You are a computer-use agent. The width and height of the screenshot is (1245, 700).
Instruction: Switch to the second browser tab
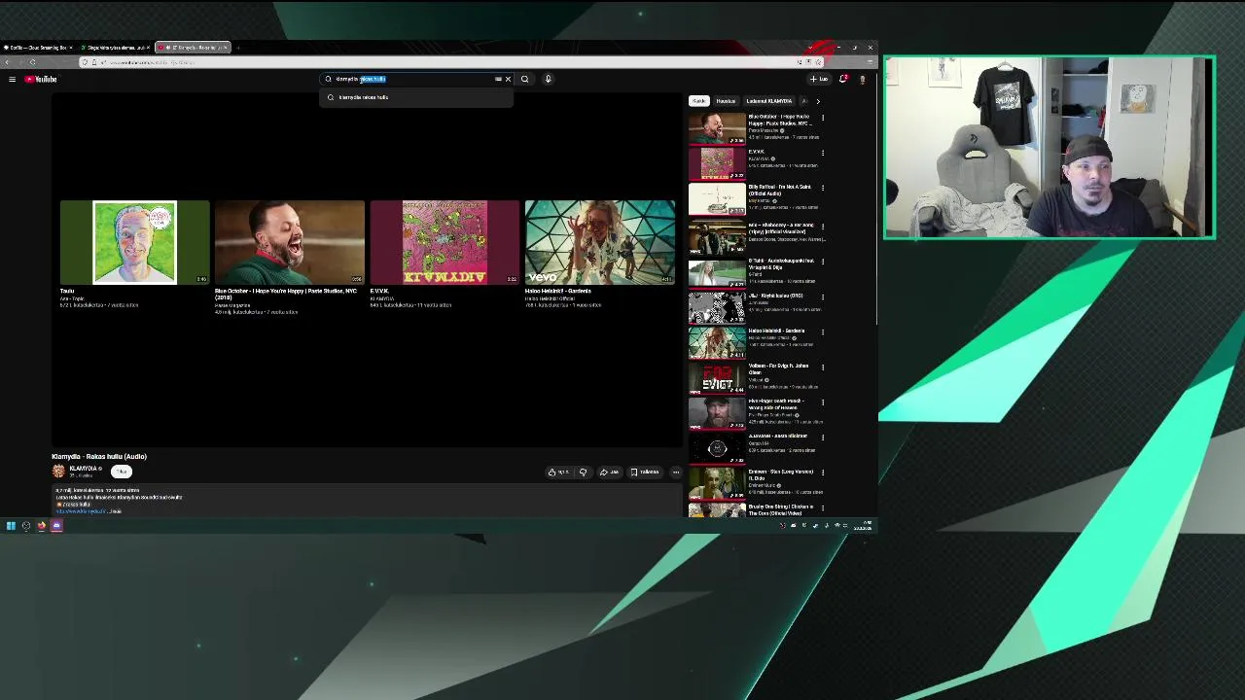point(114,47)
